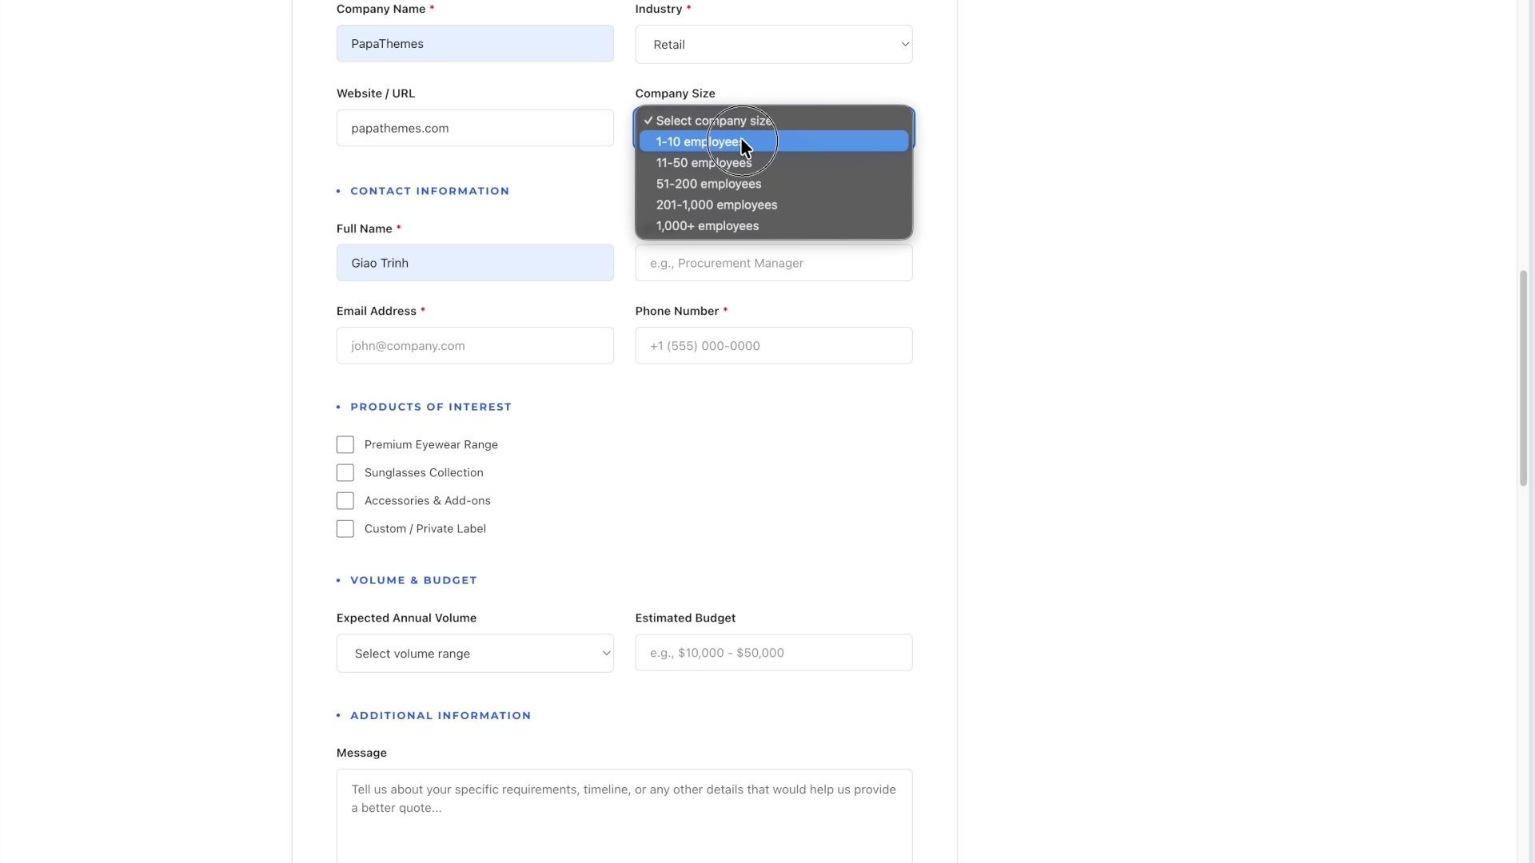The height and width of the screenshot is (863, 1535).
Task: Enable the Sunglasses Collection option
Action: pyautogui.click(x=345, y=472)
